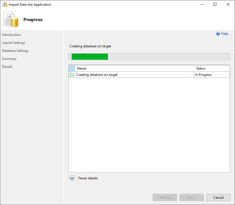Click the circular arrow icon near Fewer details
This screenshot has height=205, width=235.
pos(72,178)
